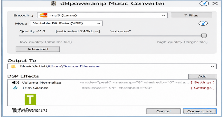The width and height of the screenshot is (223, 117).
Task: Select the Volume Normalize effect row
Action: 112,82
